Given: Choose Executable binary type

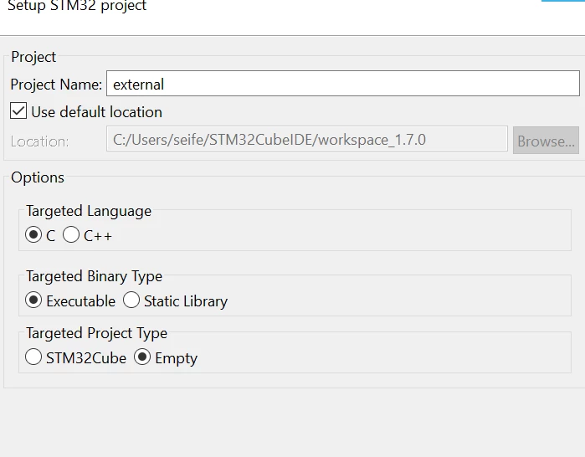Looking at the screenshot, I should coord(33,300).
